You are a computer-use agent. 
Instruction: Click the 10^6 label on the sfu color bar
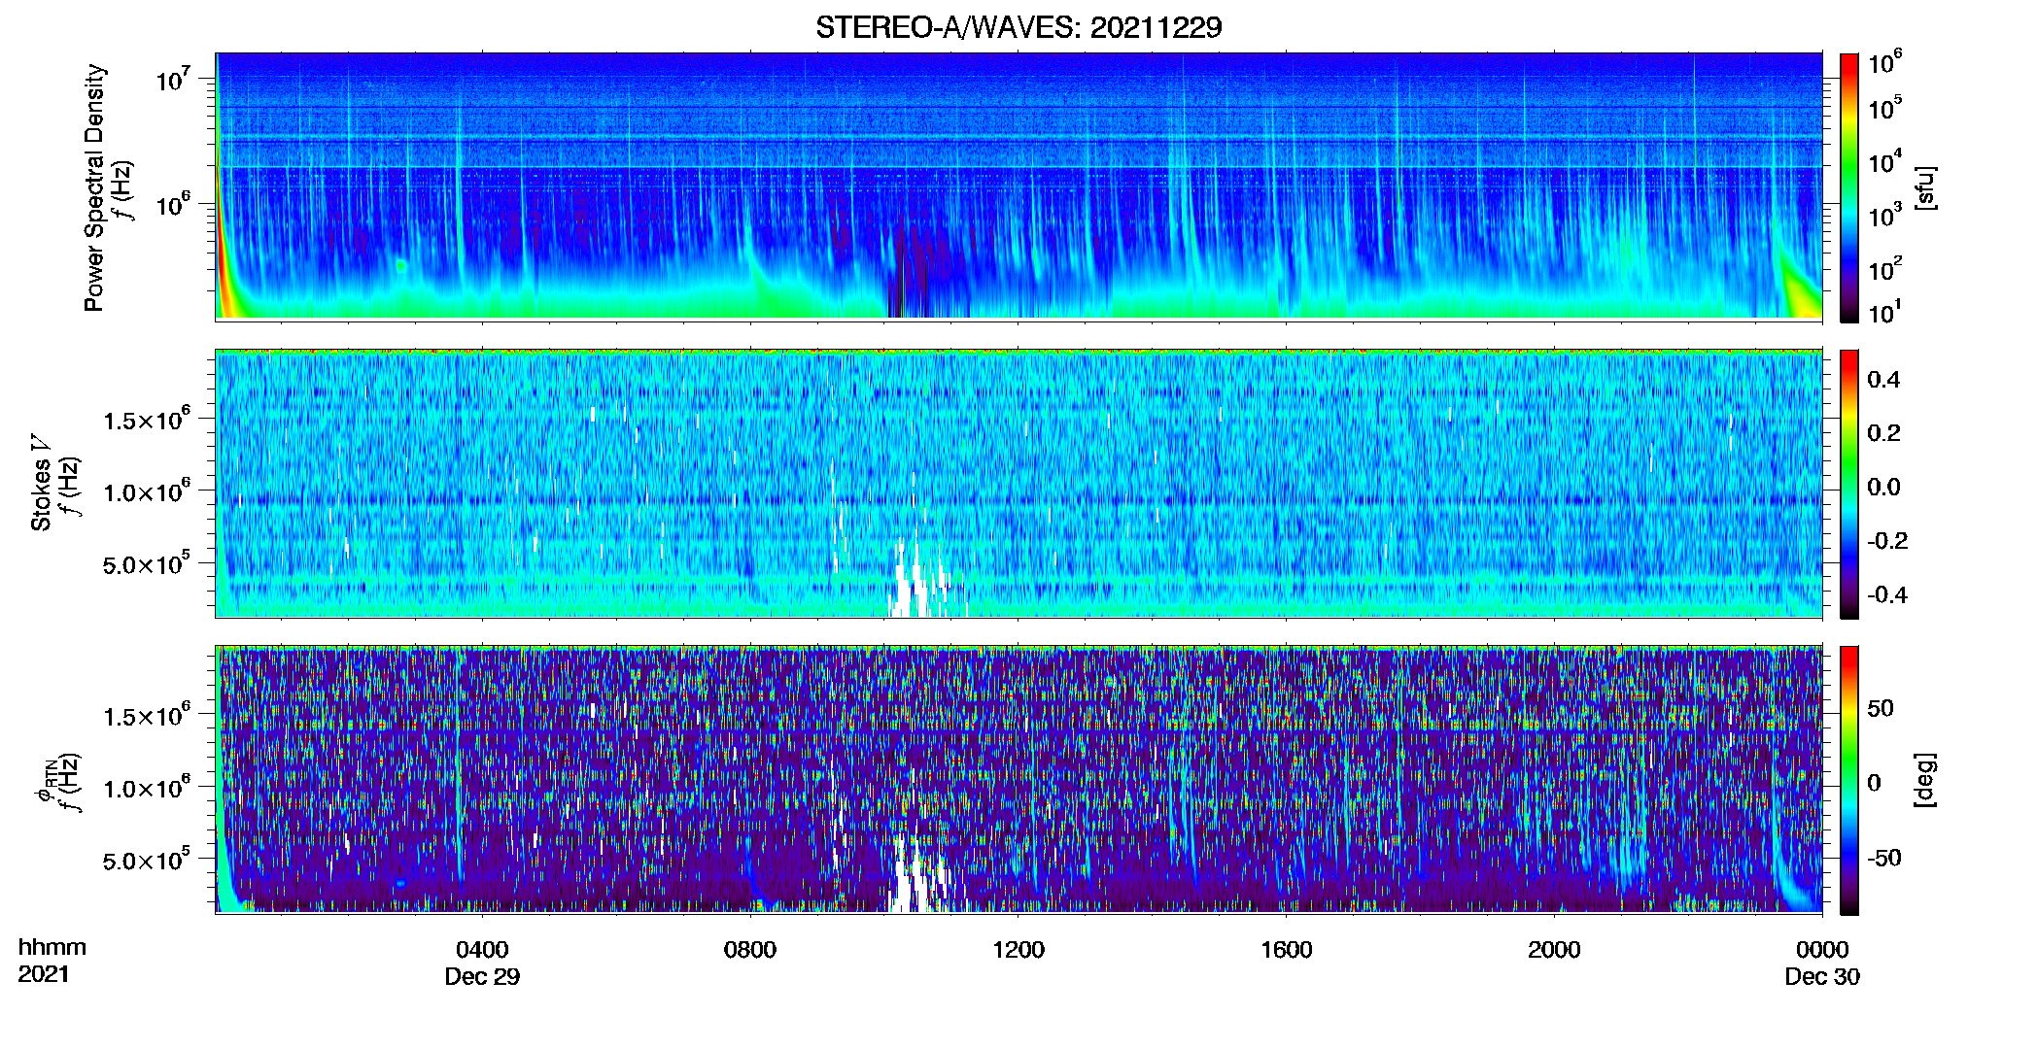tap(1884, 62)
